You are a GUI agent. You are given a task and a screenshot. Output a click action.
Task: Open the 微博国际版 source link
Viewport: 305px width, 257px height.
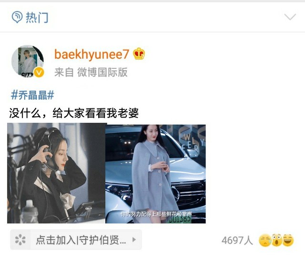pos(102,72)
